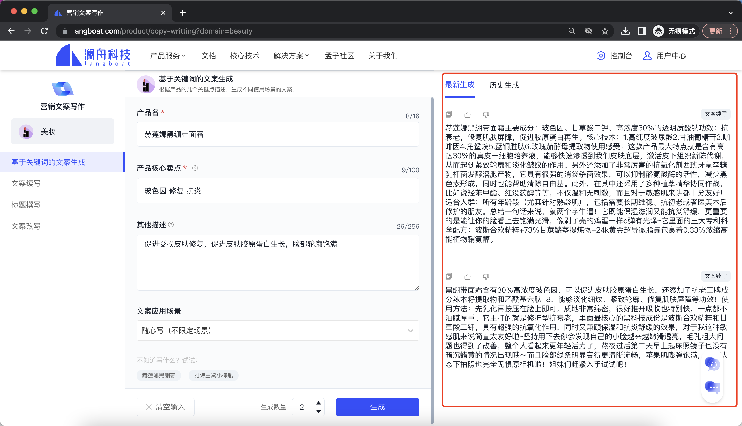Click the 产品核心卖点 input field

point(278,191)
